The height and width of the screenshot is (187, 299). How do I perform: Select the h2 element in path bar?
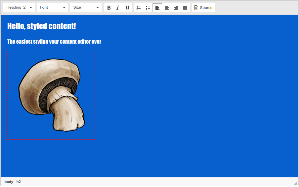point(19,182)
